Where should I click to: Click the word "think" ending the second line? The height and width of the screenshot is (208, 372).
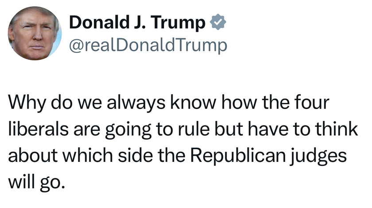coord(337,129)
